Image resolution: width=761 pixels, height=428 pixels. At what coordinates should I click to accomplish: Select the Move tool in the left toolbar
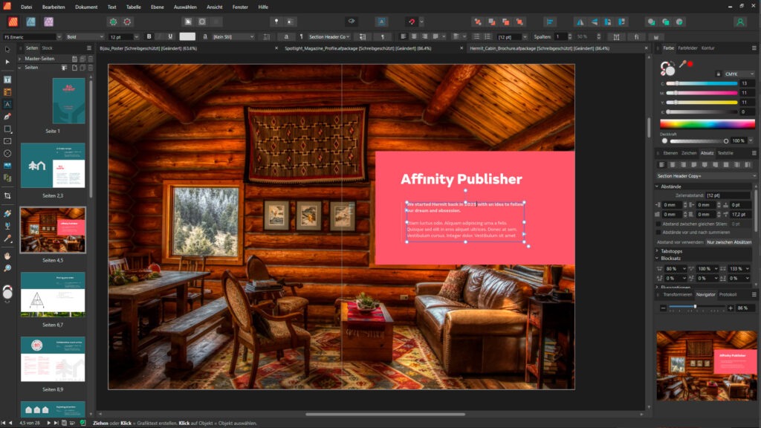(x=7, y=50)
